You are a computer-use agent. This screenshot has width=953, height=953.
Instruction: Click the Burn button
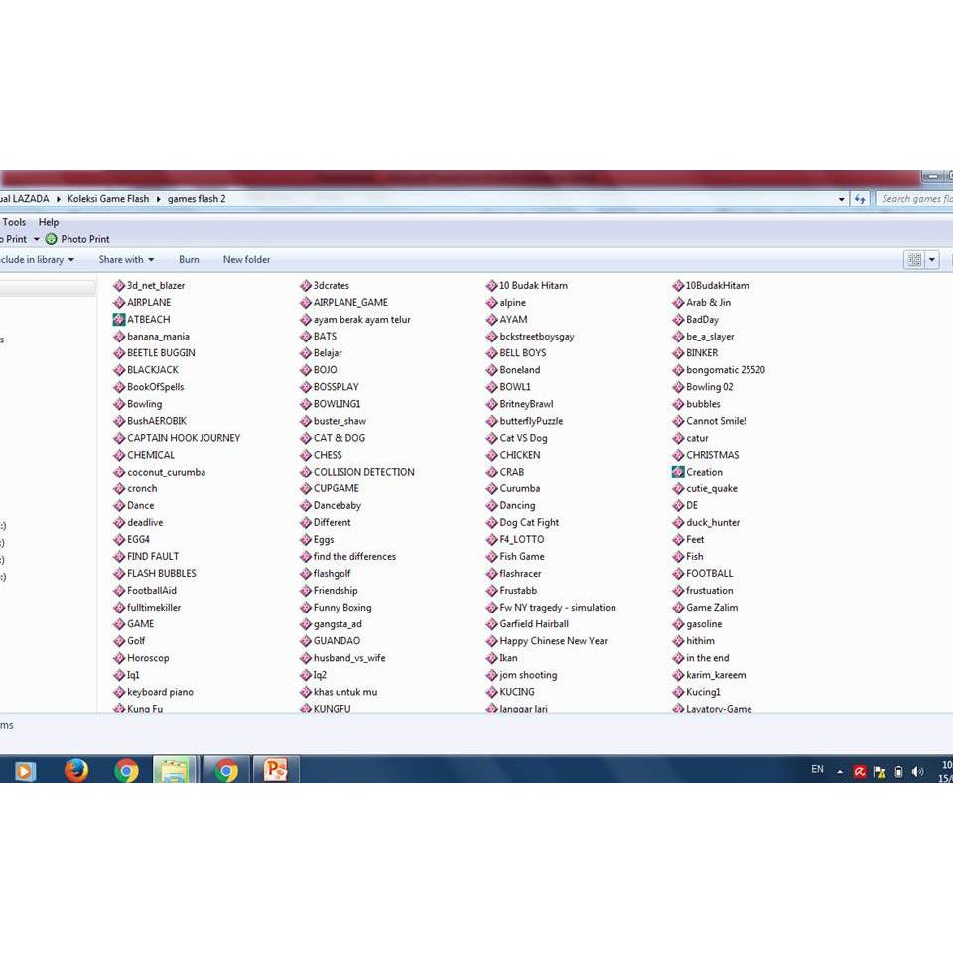[189, 260]
